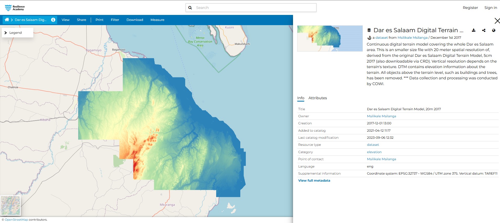Open the Download menu

coord(135,20)
